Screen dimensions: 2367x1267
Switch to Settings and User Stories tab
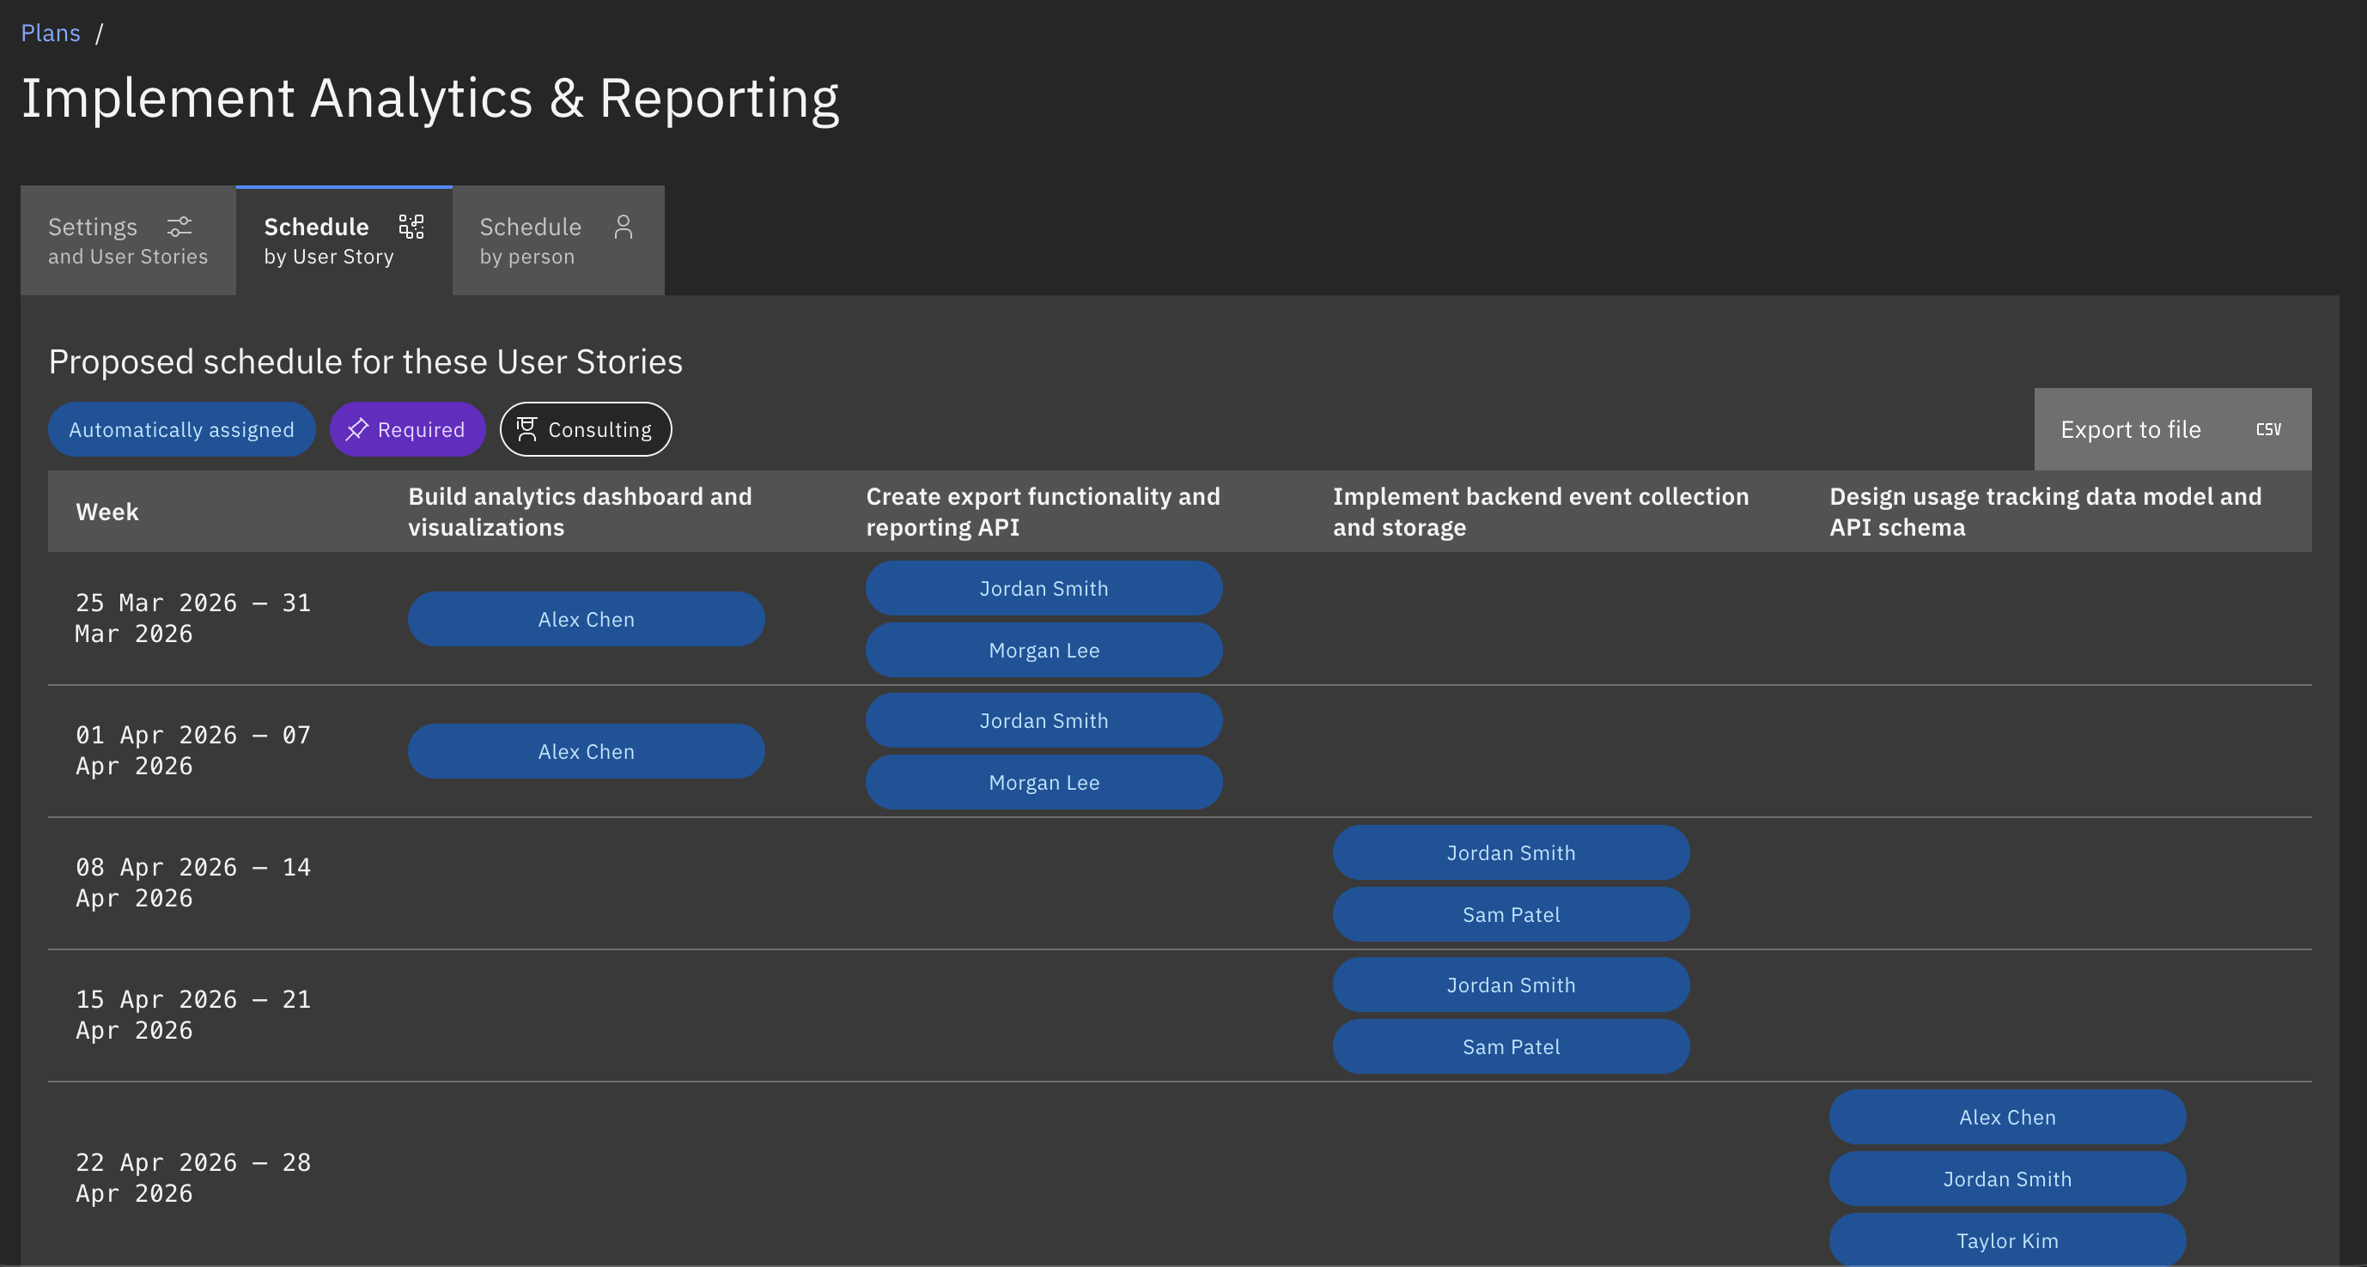pyautogui.click(x=128, y=240)
